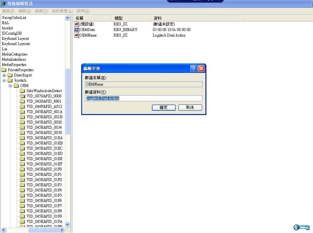The height and width of the screenshot is (233, 313).
Task: Click the VID_045E&PID_001B folder icon
Action: tap(22, 117)
